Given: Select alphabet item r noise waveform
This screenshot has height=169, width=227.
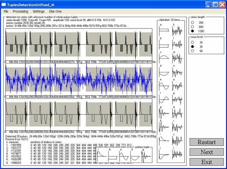Looking at the screenshot, I should 177,127.
